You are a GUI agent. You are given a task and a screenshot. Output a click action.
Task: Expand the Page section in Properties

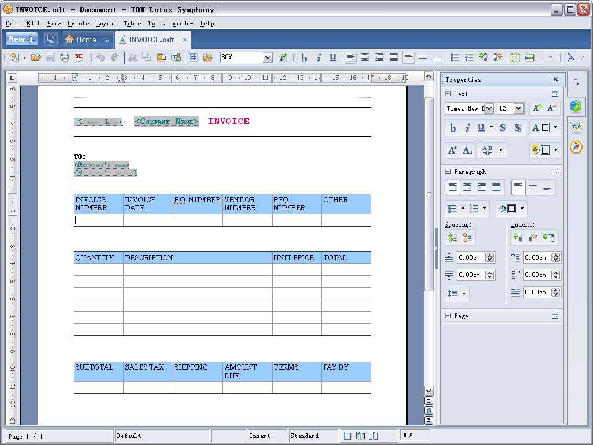[448, 316]
